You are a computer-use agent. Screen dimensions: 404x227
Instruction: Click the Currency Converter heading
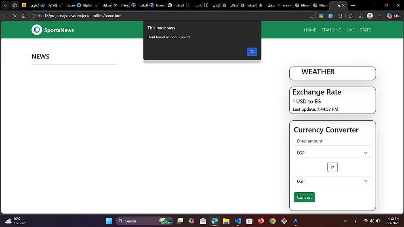tap(326, 130)
